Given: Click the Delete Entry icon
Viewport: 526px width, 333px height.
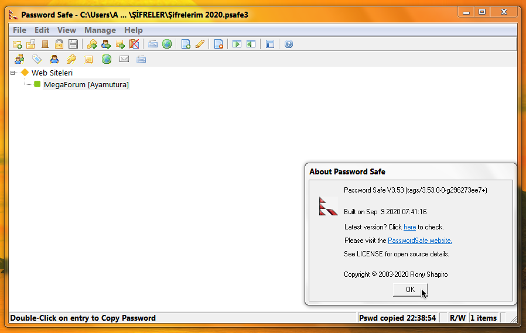Looking at the screenshot, I should point(218,44).
